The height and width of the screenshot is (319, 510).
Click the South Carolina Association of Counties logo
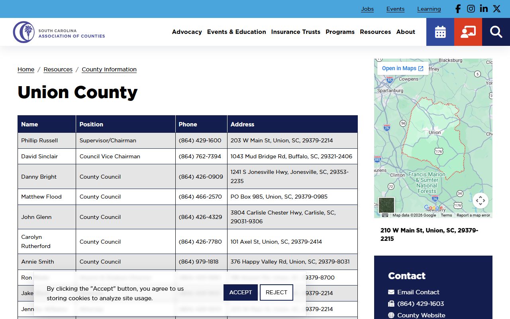59,32
